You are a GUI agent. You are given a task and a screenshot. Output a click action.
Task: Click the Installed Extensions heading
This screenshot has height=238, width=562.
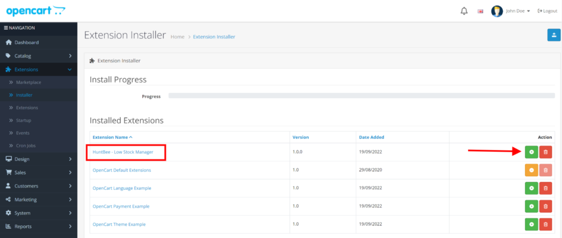pyautogui.click(x=127, y=121)
